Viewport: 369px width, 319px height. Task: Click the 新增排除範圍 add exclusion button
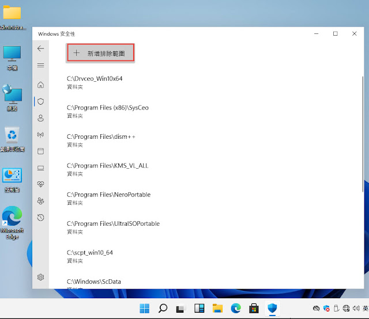[100, 53]
